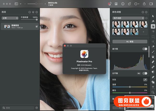Select the Zoom magnifier tool
The image size is (156, 111).
click(153, 92)
